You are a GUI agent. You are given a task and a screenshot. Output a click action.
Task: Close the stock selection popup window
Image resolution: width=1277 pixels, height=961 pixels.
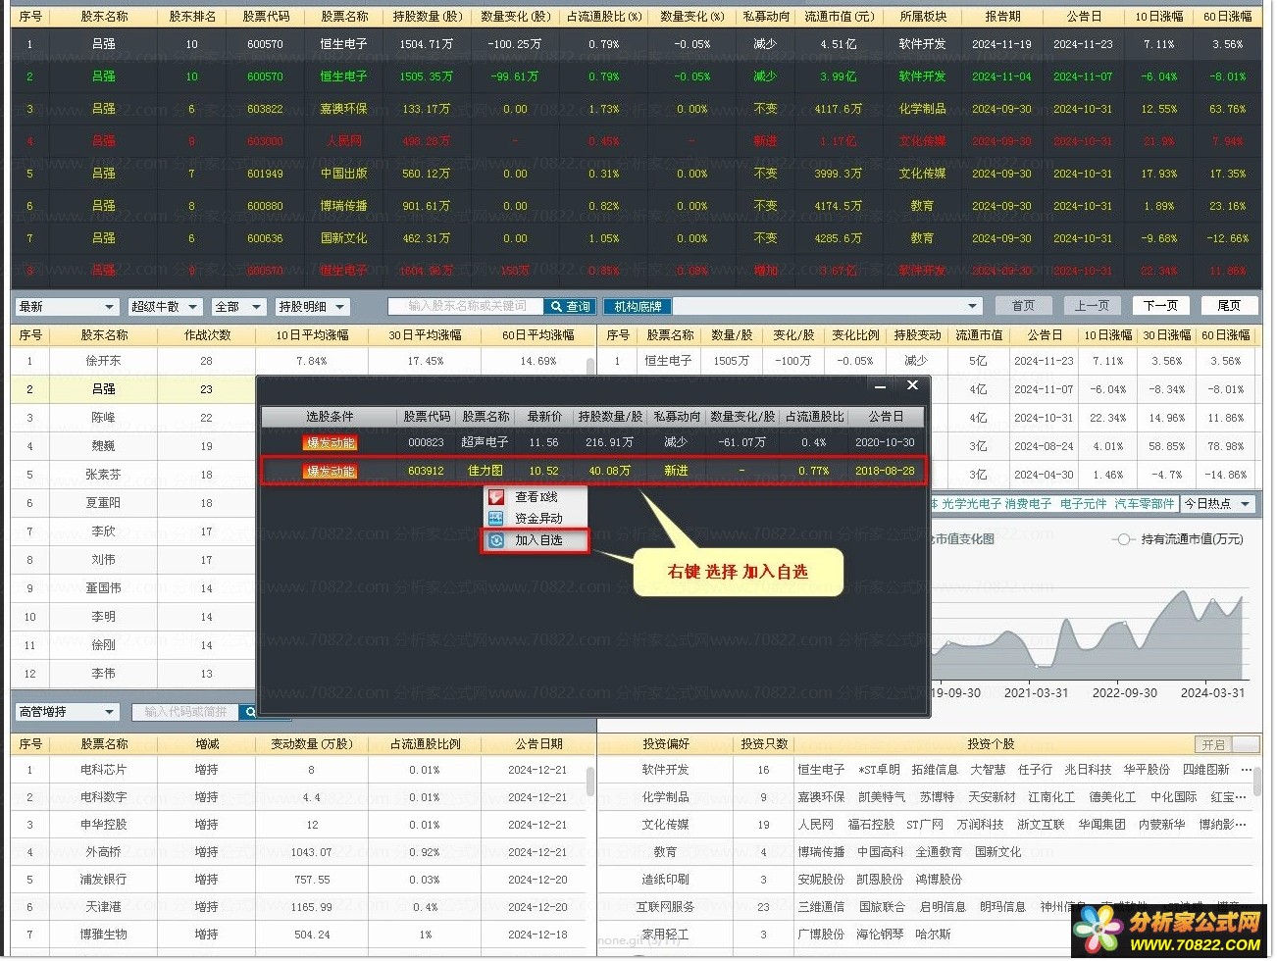912,385
